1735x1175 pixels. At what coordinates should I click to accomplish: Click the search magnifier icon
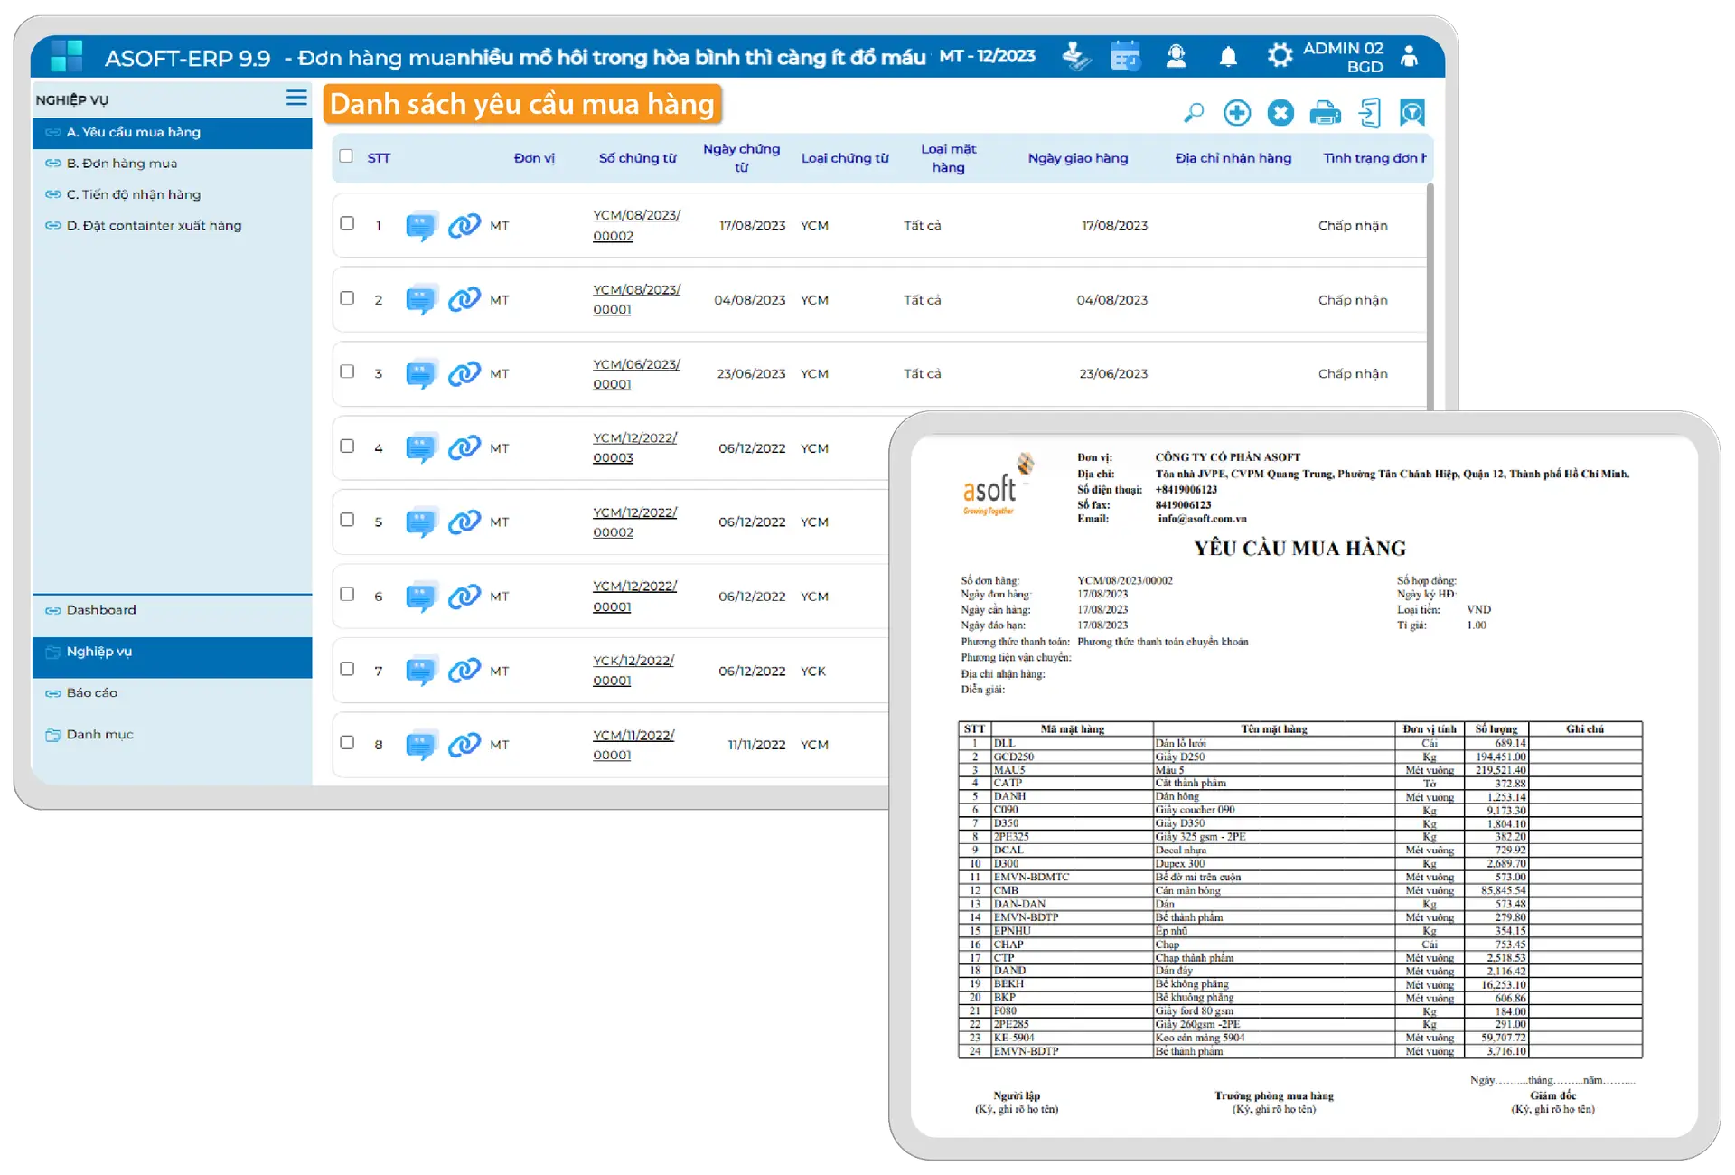pos(1194,113)
